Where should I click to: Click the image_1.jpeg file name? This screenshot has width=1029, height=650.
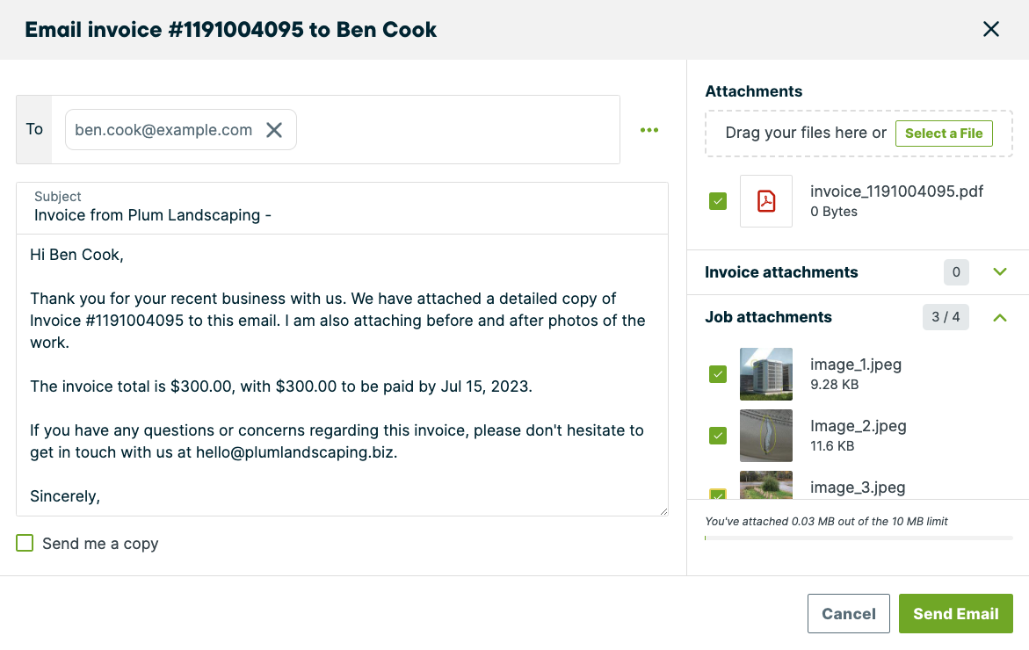click(x=856, y=365)
